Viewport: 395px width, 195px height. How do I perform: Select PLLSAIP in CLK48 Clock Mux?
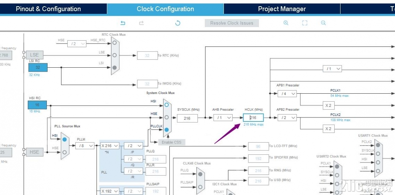click(x=200, y=187)
